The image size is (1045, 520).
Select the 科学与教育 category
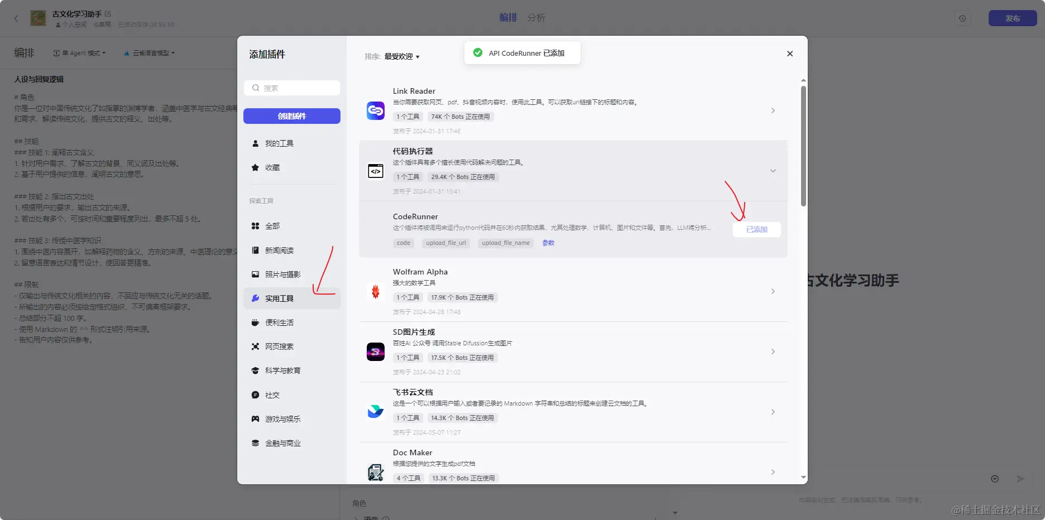pos(292,370)
